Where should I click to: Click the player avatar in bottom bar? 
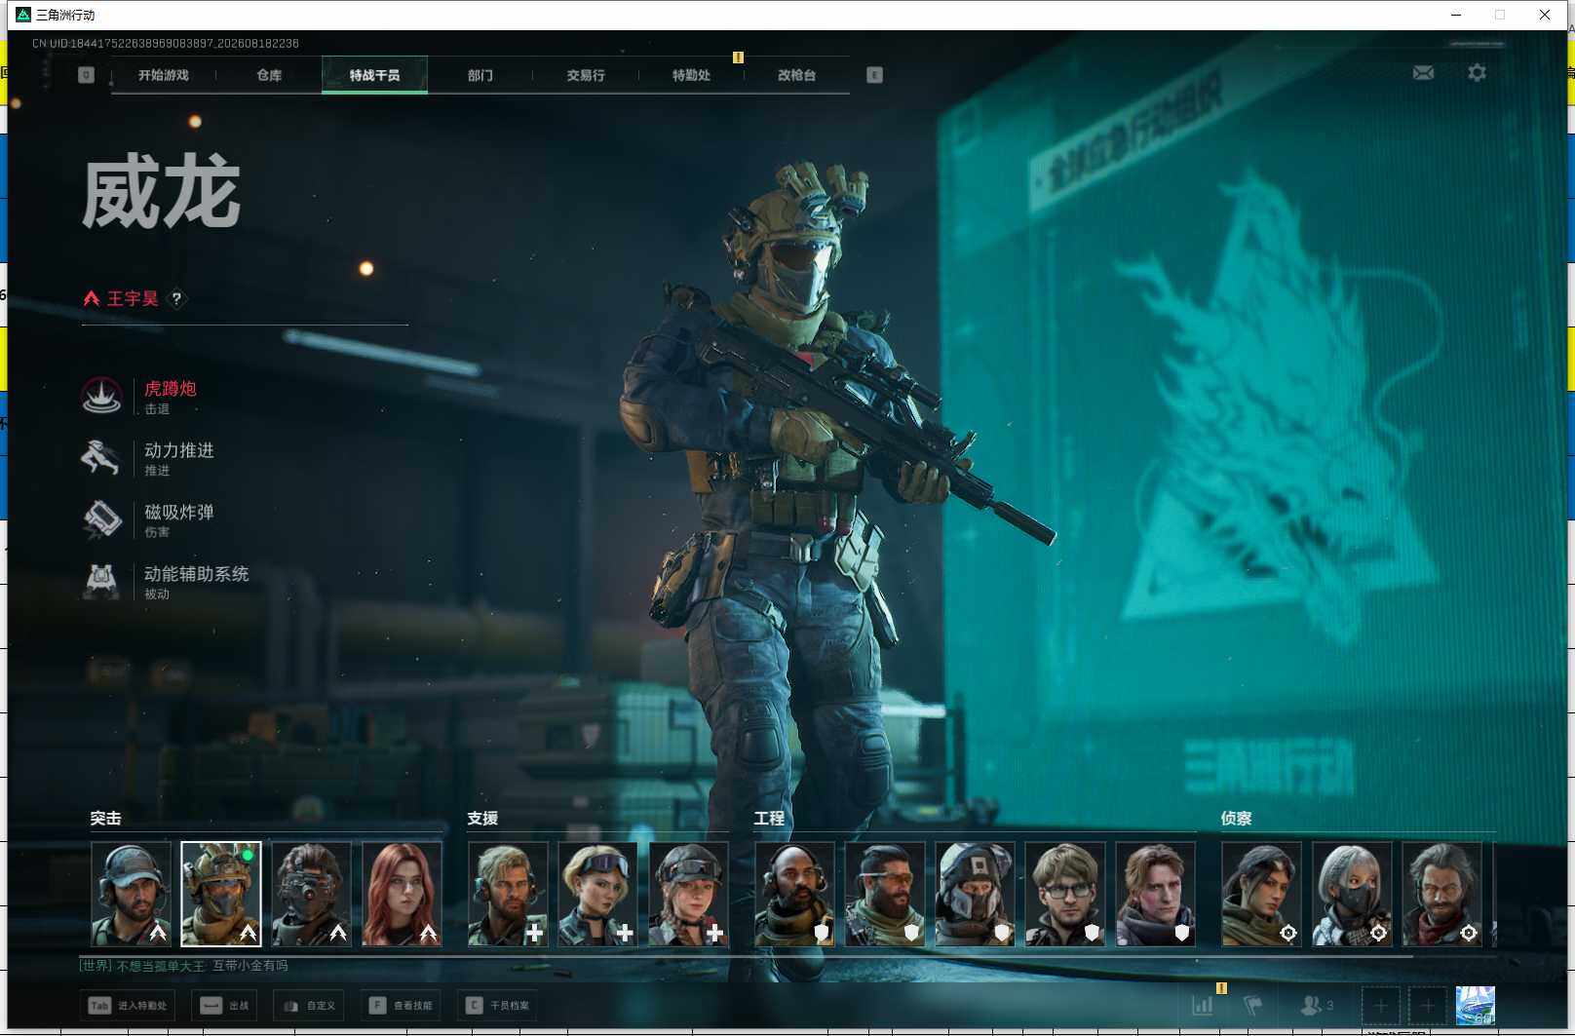pyautogui.click(x=1475, y=1006)
